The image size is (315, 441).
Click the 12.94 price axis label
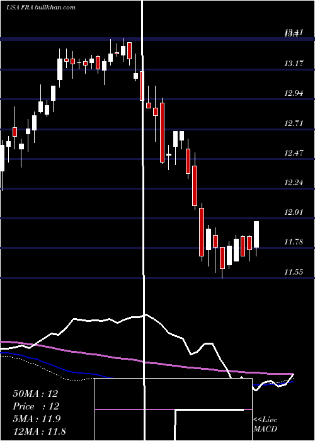[x=294, y=93]
